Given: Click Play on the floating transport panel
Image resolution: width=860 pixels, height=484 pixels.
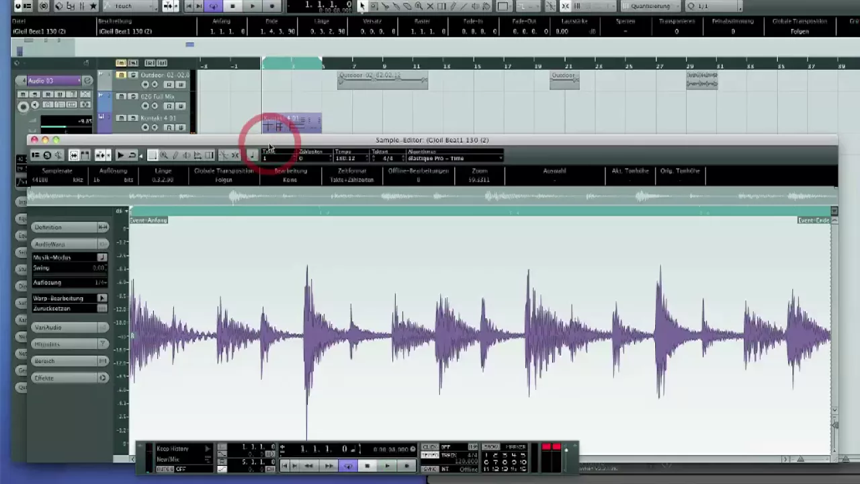Looking at the screenshot, I should 387,465.
